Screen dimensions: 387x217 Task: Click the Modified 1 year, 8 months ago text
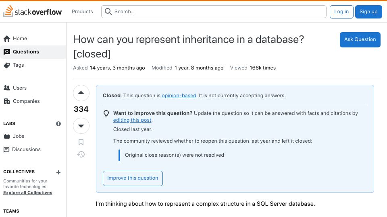187,68
